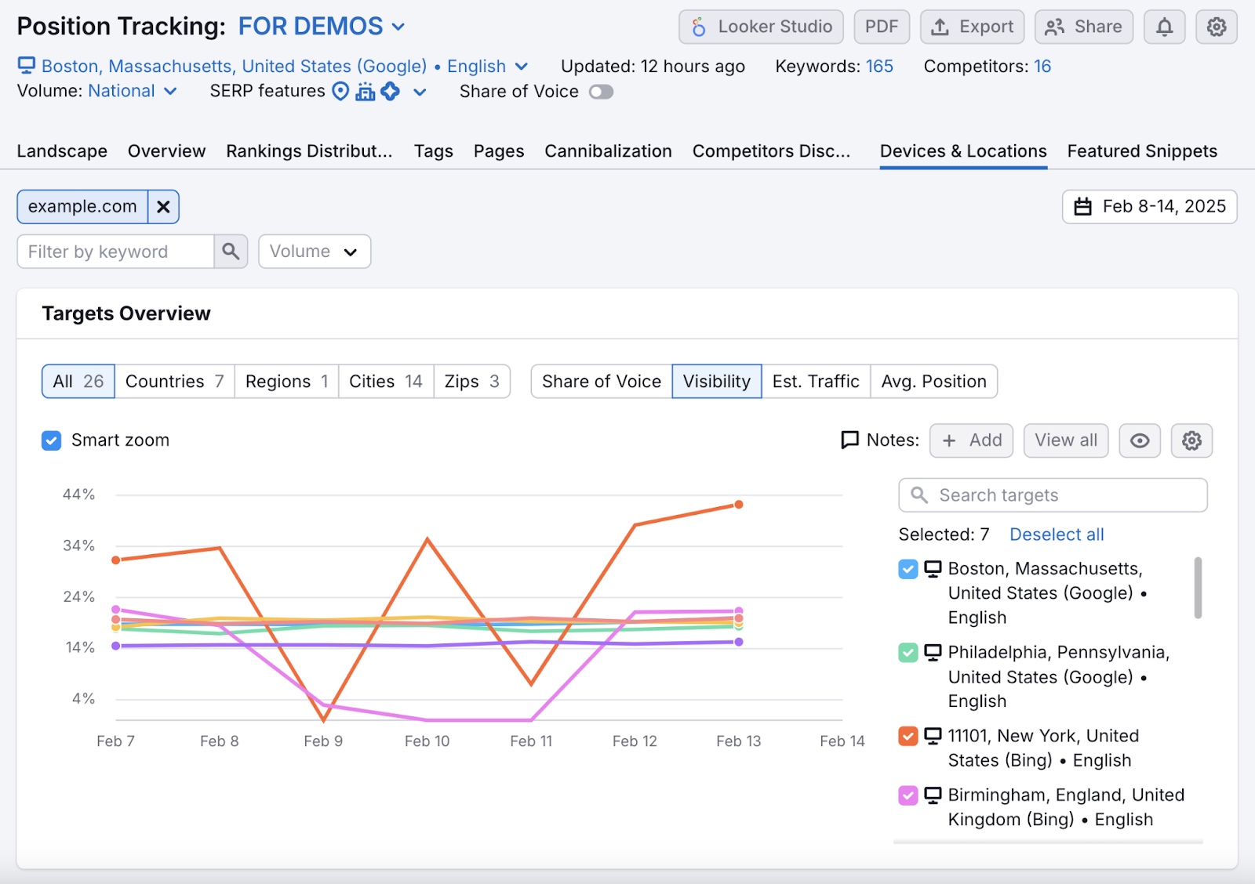The image size is (1255, 884).
Task: Uncheck the Smart zoom checkbox
Action: point(51,440)
